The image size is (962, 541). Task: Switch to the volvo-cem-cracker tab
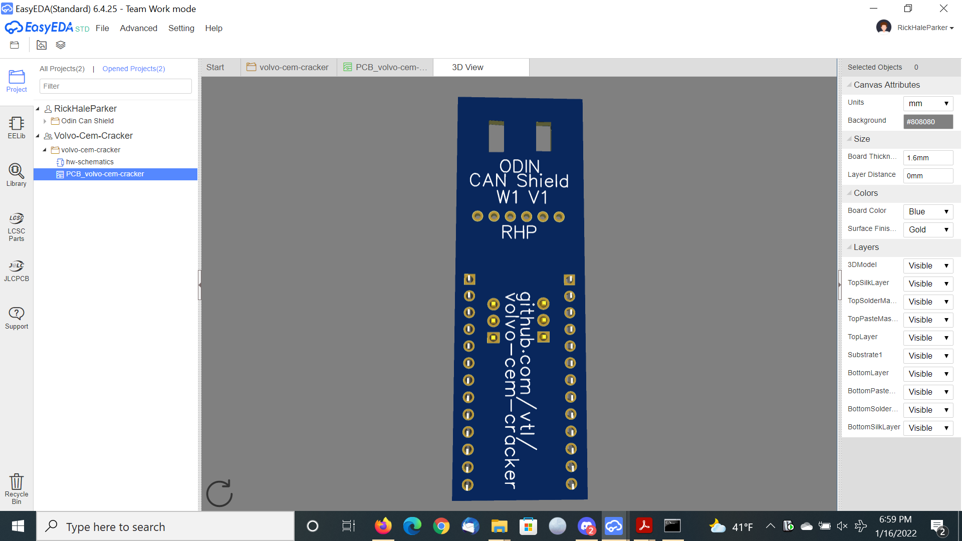(x=288, y=67)
